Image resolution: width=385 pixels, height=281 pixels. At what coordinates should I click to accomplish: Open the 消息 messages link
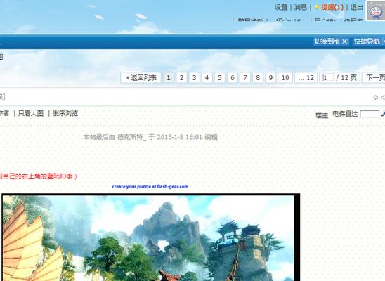(301, 7)
